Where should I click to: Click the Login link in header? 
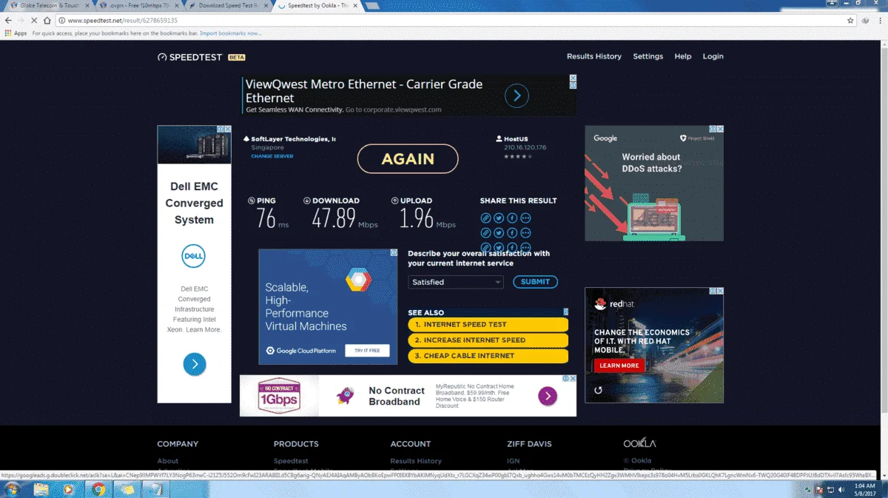coord(713,56)
